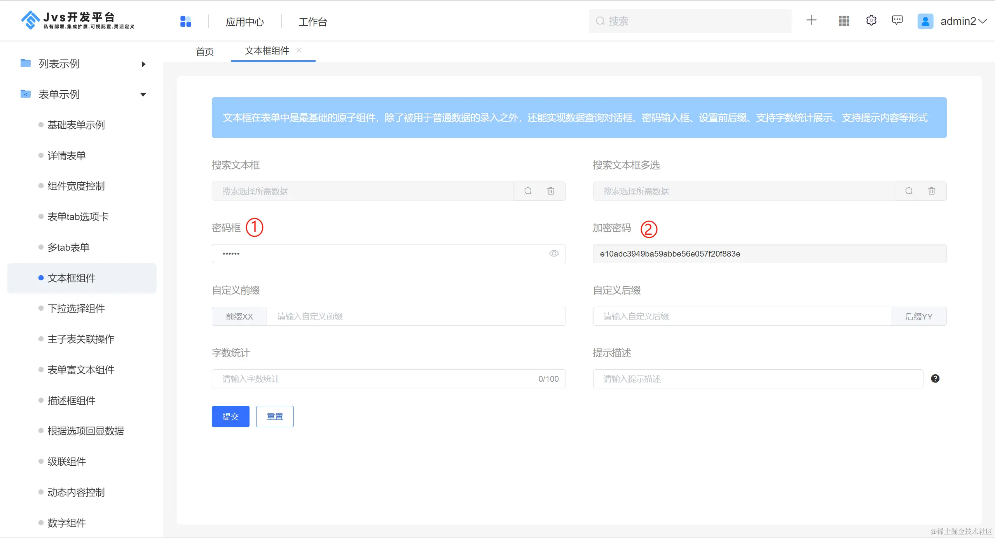This screenshot has width=995, height=538.
Task: Click the magnifier icon in 搜索文本框 field
Action: [528, 191]
